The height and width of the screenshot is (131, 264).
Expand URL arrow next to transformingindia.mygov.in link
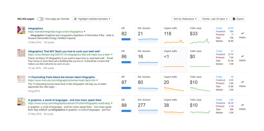pos(85,32)
